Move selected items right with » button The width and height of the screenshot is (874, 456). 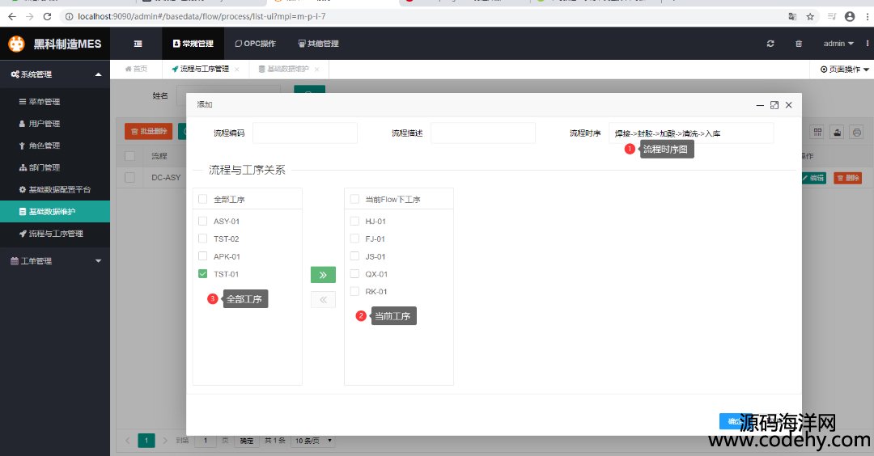pos(323,275)
